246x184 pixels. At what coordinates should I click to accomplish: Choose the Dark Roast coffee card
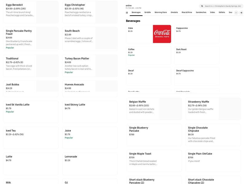click(x=197, y=55)
